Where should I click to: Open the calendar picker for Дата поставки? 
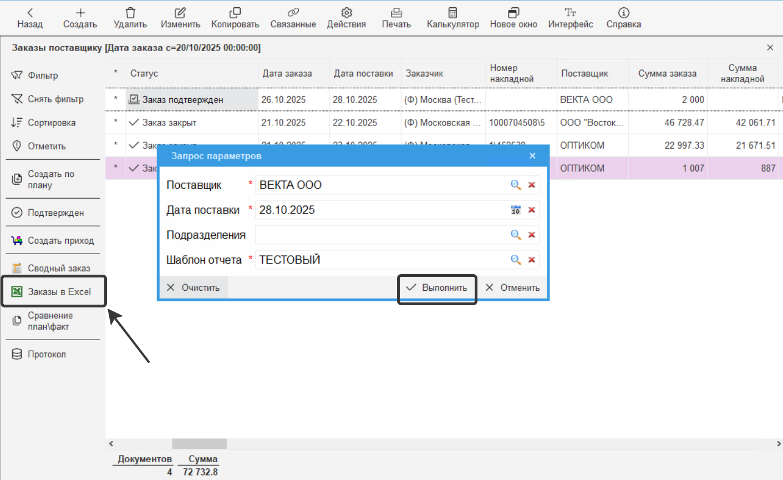coord(516,210)
